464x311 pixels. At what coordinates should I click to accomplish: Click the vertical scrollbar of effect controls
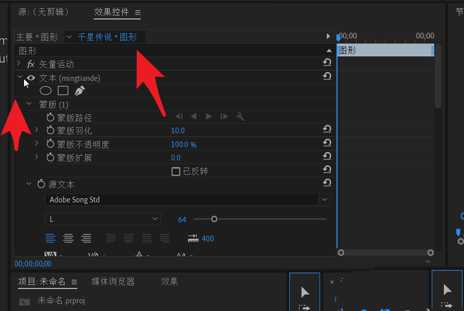coord(438,76)
